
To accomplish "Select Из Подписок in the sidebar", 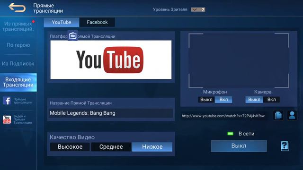I will (x=18, y=64).
